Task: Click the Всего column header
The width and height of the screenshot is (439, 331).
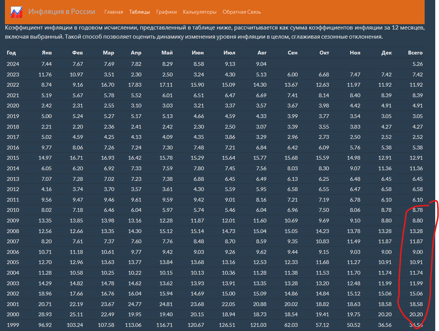Action: pos(415,53)
